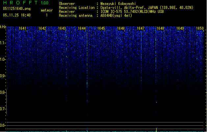Select receiver ICOM IC-575 53.7492 MHz USB
207x132 pixels.
[x=132, y=12]
